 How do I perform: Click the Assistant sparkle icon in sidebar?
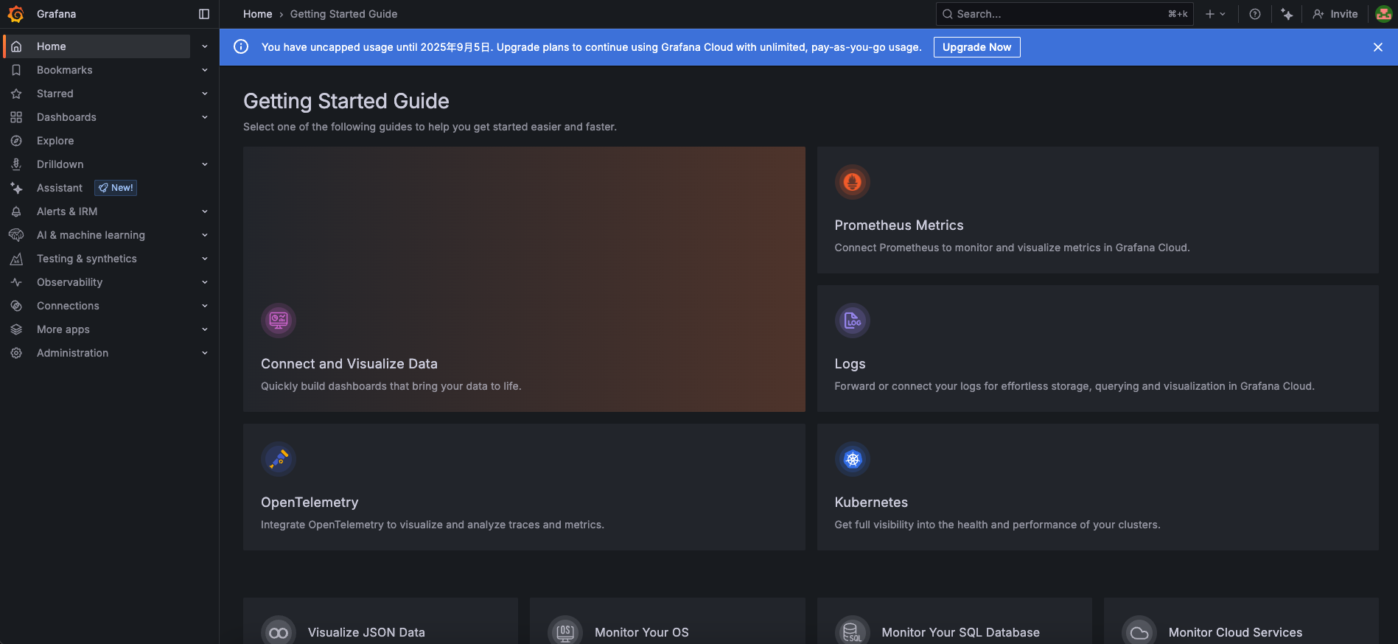click(x=16, y=188)
